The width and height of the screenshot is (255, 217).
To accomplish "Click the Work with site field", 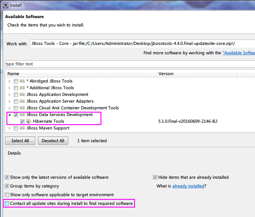I will (142, 44).
